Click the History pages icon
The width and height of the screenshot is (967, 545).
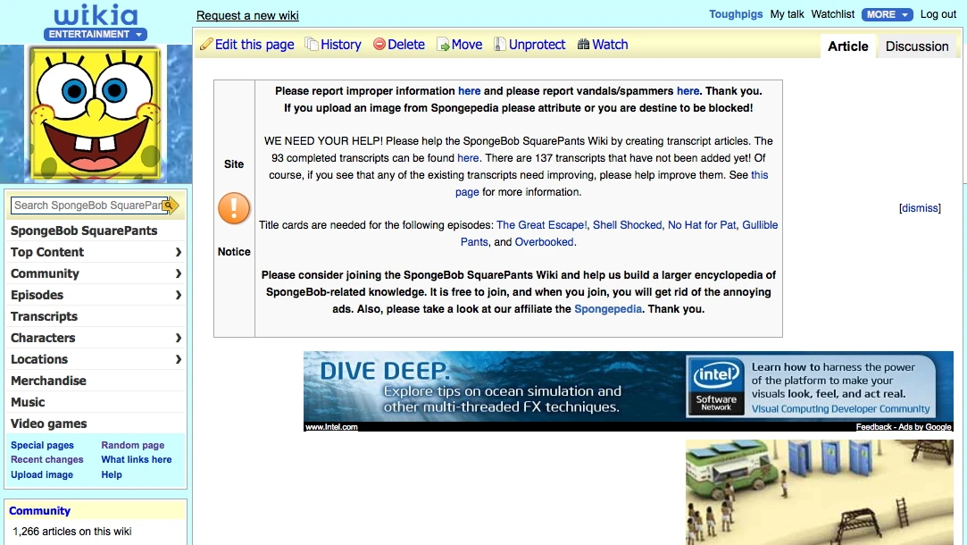tap(312, 45)
